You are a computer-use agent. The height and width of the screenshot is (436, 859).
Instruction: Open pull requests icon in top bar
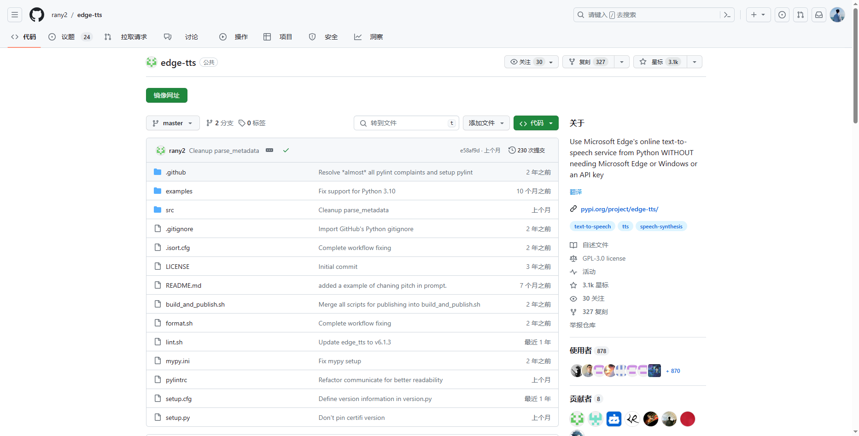point(801,15)
